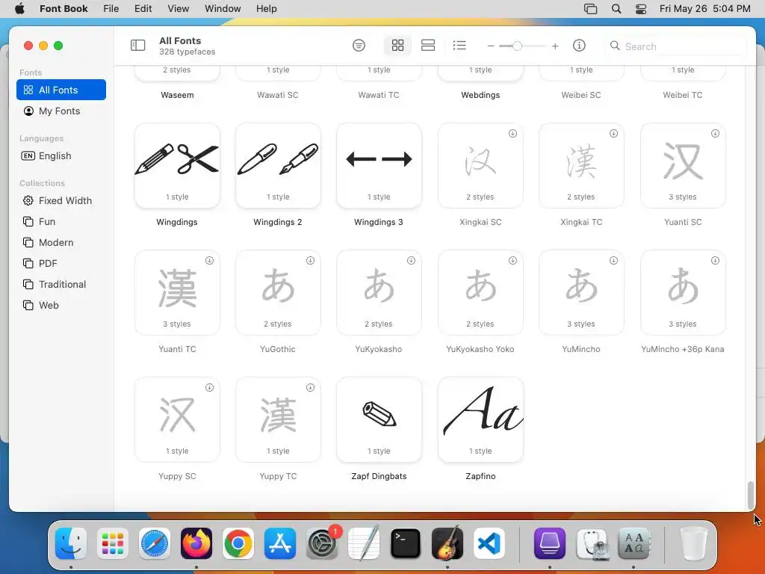765x574 pixels.
Task: Open Finder from the Dock
Action: tap(71, 543)
